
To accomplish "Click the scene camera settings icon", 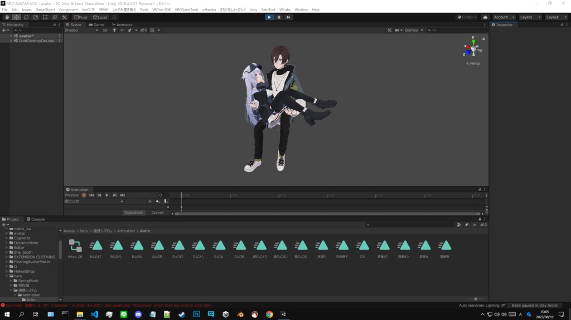I will [x=398, y=30].
